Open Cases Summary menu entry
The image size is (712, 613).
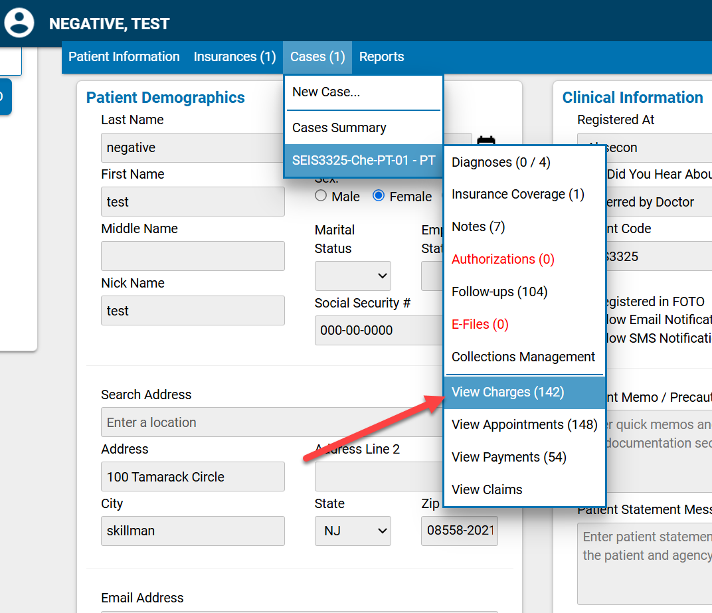click(x=339, y=128)
